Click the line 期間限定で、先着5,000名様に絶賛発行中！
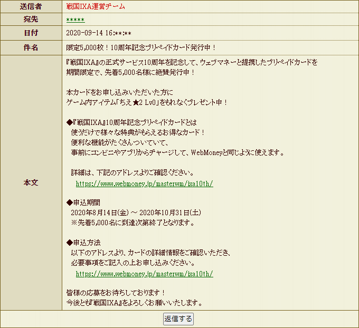The height and width of the screenshot is (328, 359). click(130, 72)
